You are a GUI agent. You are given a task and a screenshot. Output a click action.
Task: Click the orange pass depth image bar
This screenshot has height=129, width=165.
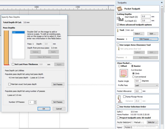[6, 48]
